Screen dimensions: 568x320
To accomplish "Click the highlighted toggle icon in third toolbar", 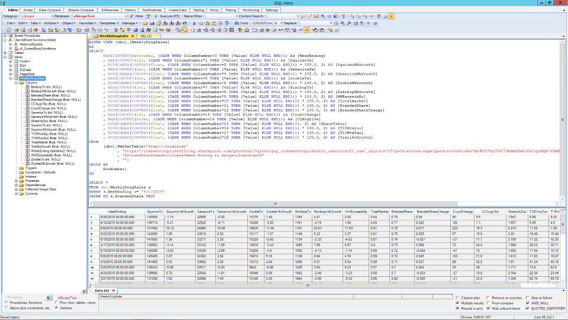I will [x=184, y=30].
